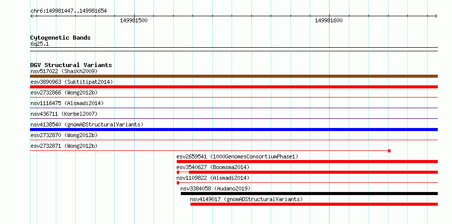This screenshot has width=452, height=224.
Task: Click the blue nsv4138540 variant bar
Action: click(234, 130)
